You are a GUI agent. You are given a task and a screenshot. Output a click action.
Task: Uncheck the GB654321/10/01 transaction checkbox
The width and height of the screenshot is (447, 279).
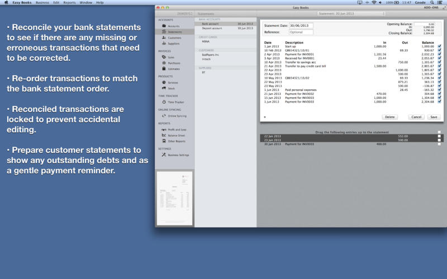click(x=439, y=50)
